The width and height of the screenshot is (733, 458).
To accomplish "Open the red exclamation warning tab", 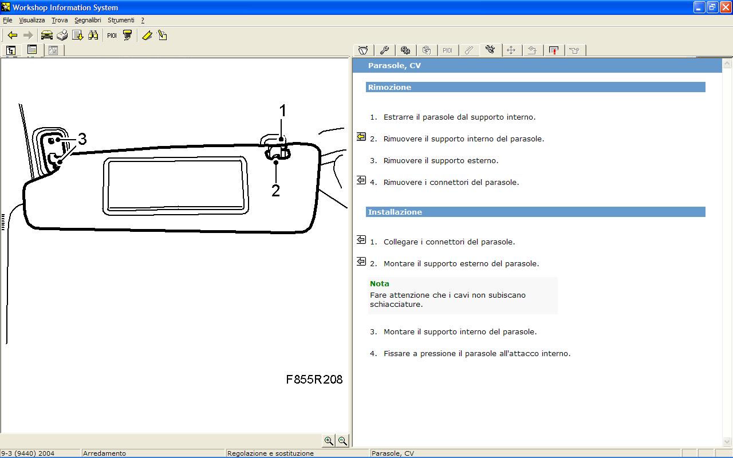I will 553,50.
